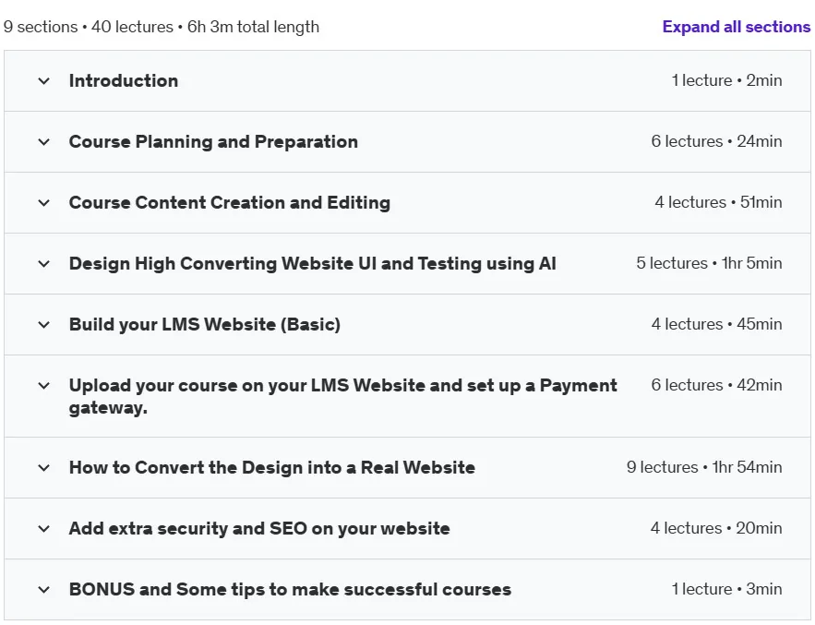Image resolution: width=815 pixels, height=625 pixels.
Task: Expand the Course Planning and Preparation chevron
Action: pyautogui.click(x=44, y=142)
